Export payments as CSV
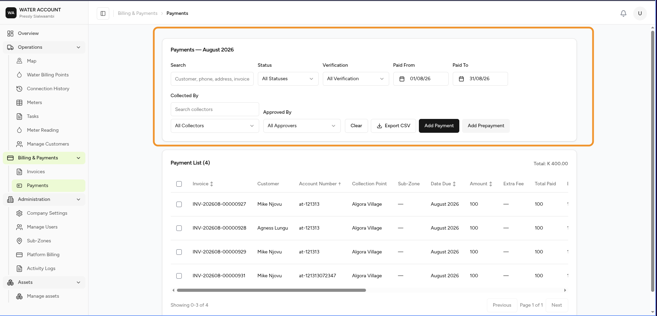The height and width of the screenshot is (316, 657). click(x=393, y=126)
